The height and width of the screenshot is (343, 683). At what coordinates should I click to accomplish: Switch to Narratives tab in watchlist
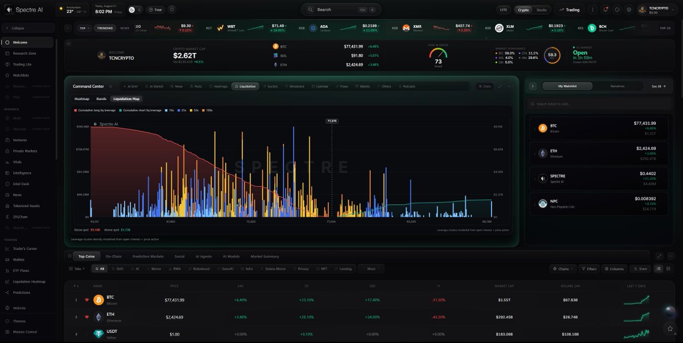(618, 86)
